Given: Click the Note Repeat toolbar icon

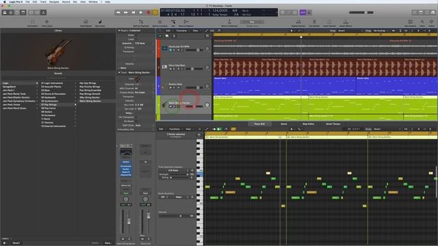Looking at the screenshot, I should pyautogui.click(x=86, y=23).
